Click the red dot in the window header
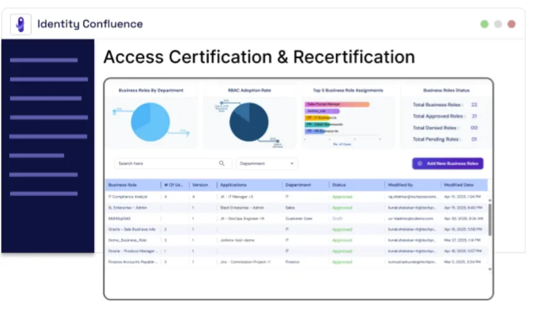537x319 pixels. click(511, 24)
